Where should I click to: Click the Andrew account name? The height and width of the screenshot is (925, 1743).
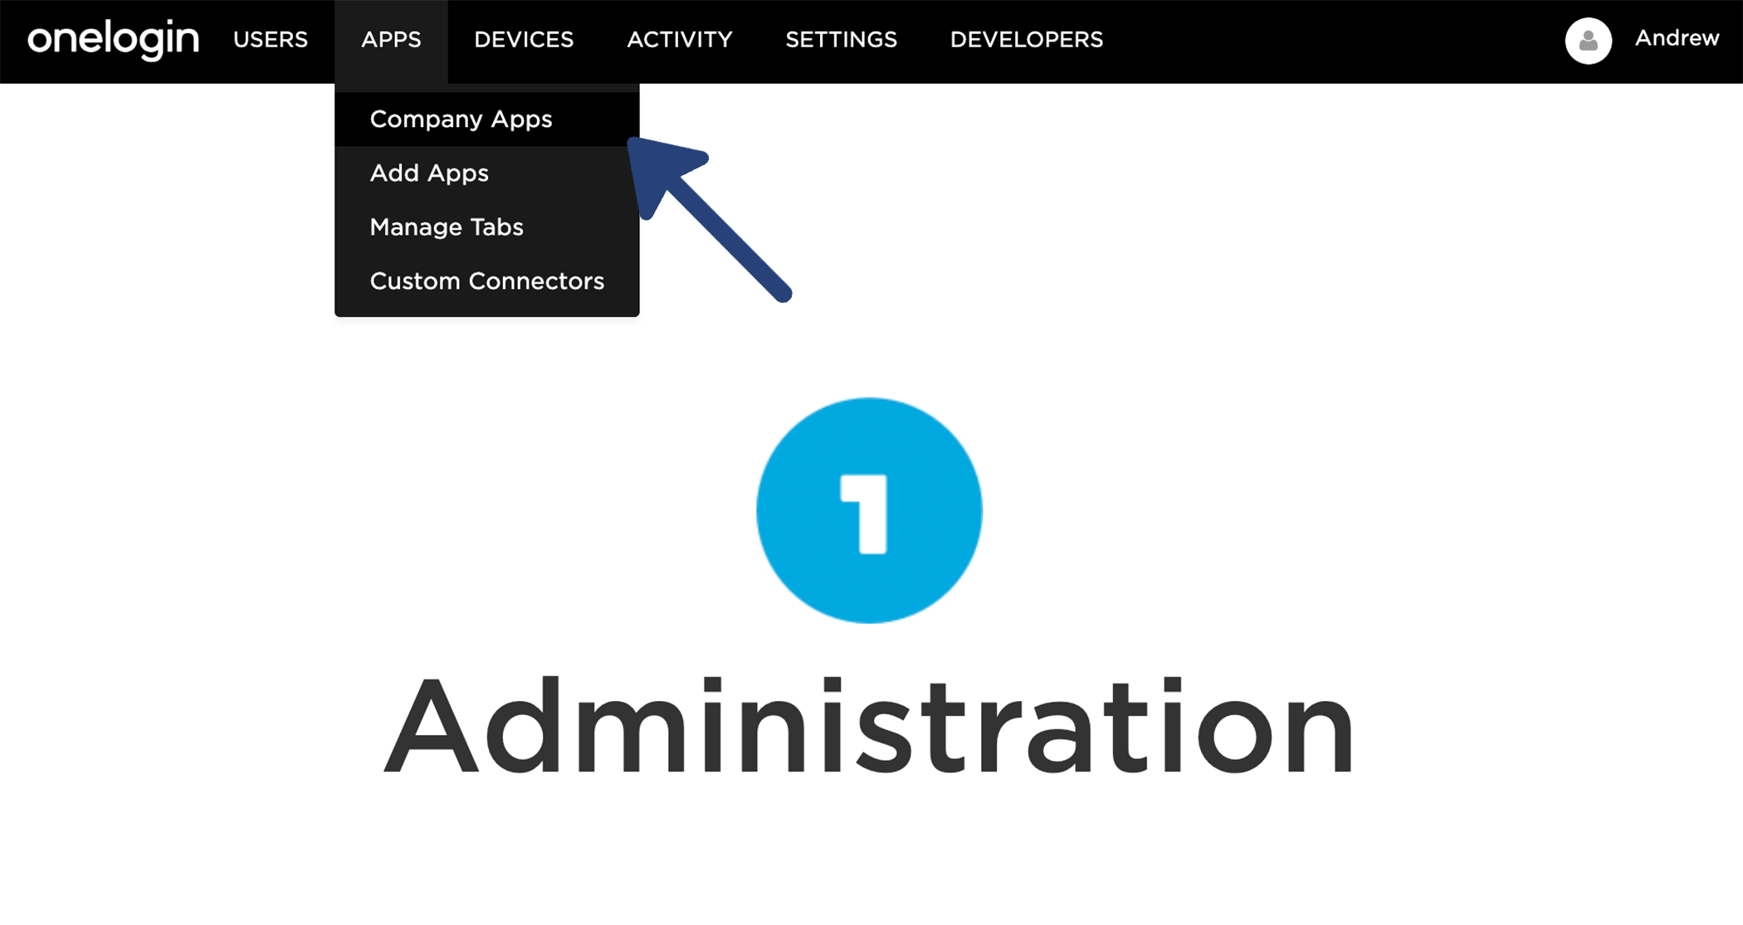click(1677, 38)
